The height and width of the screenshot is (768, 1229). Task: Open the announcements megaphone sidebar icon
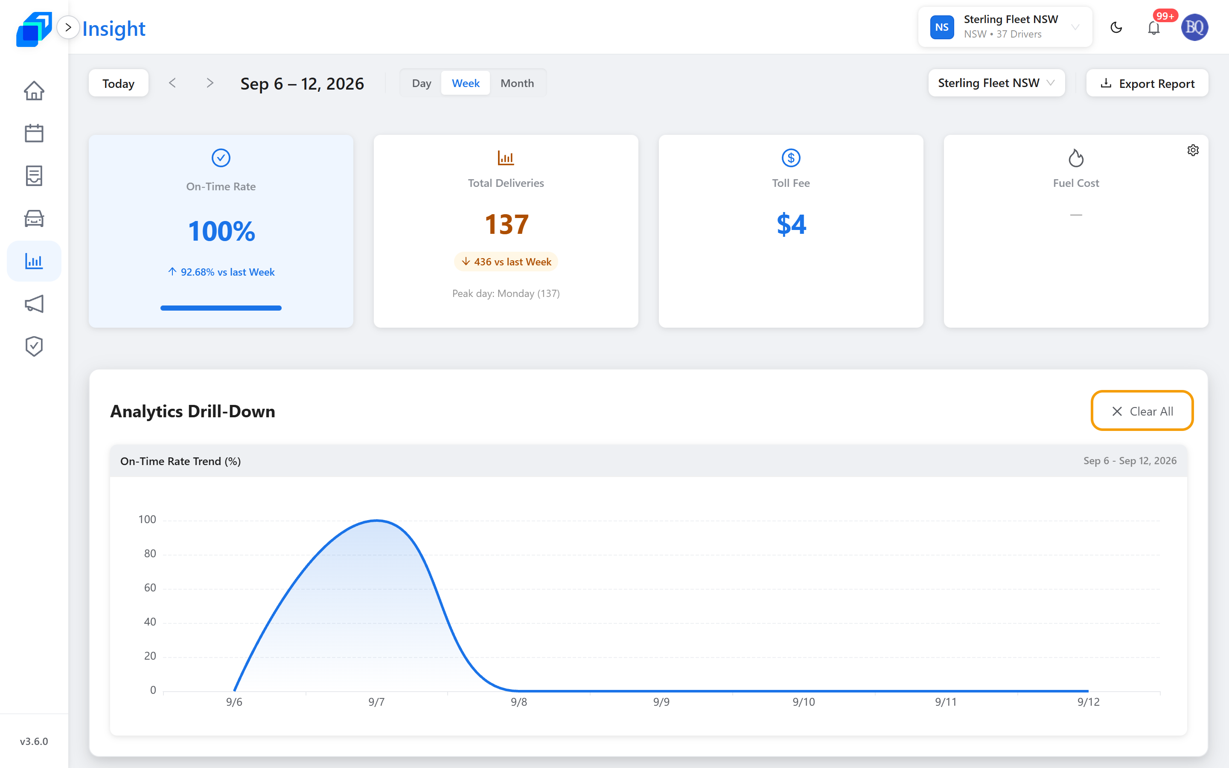tap(34, 304)
